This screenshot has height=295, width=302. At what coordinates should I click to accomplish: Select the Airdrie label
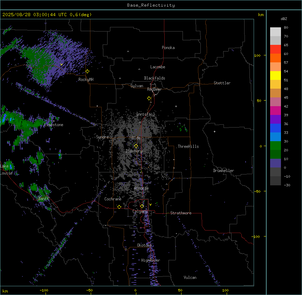click(x=142, y=188)
